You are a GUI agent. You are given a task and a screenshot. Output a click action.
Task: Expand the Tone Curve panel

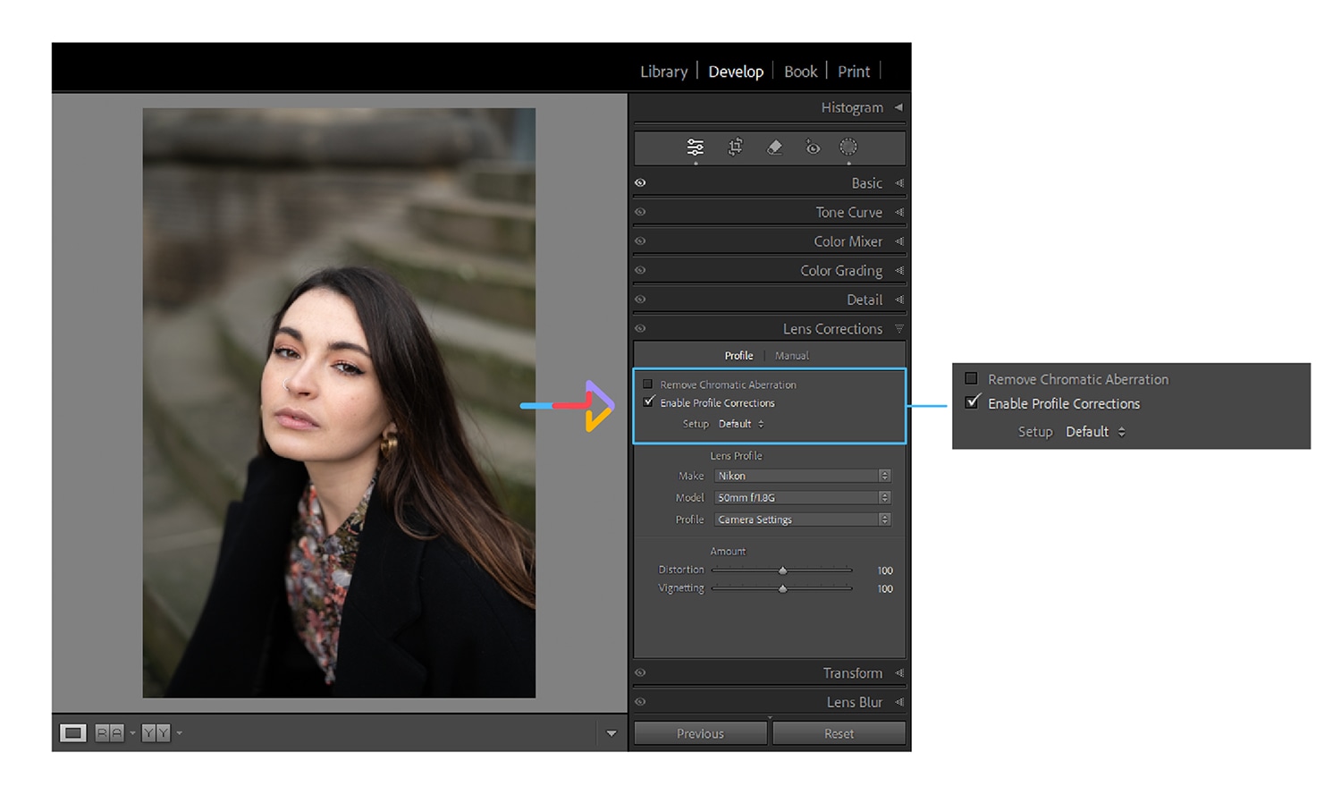click(848, 212)
